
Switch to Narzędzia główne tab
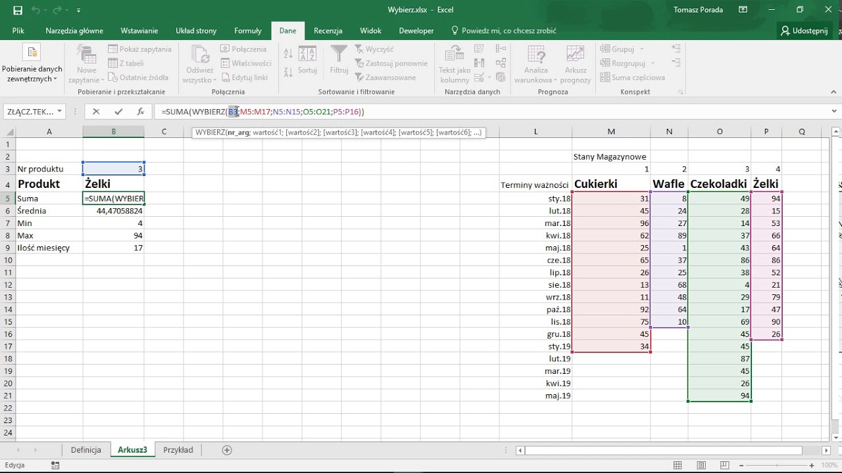[74, 30]
